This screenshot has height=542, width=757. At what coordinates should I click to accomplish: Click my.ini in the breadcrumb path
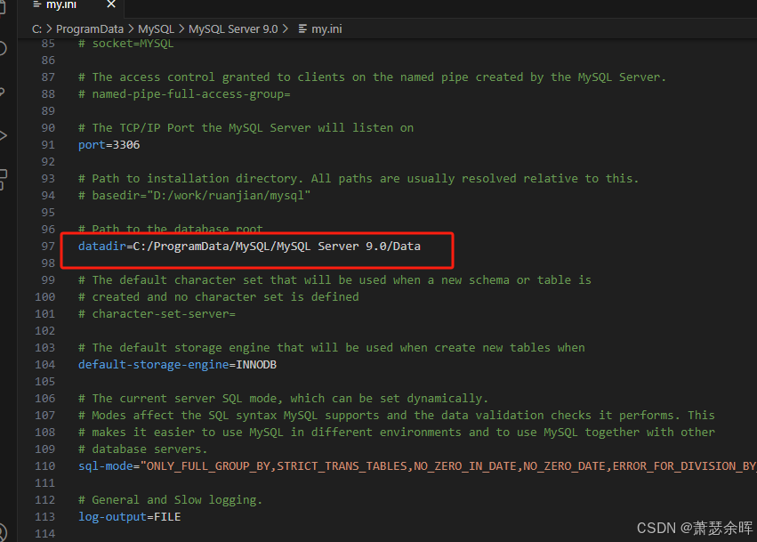pos(326,28)
